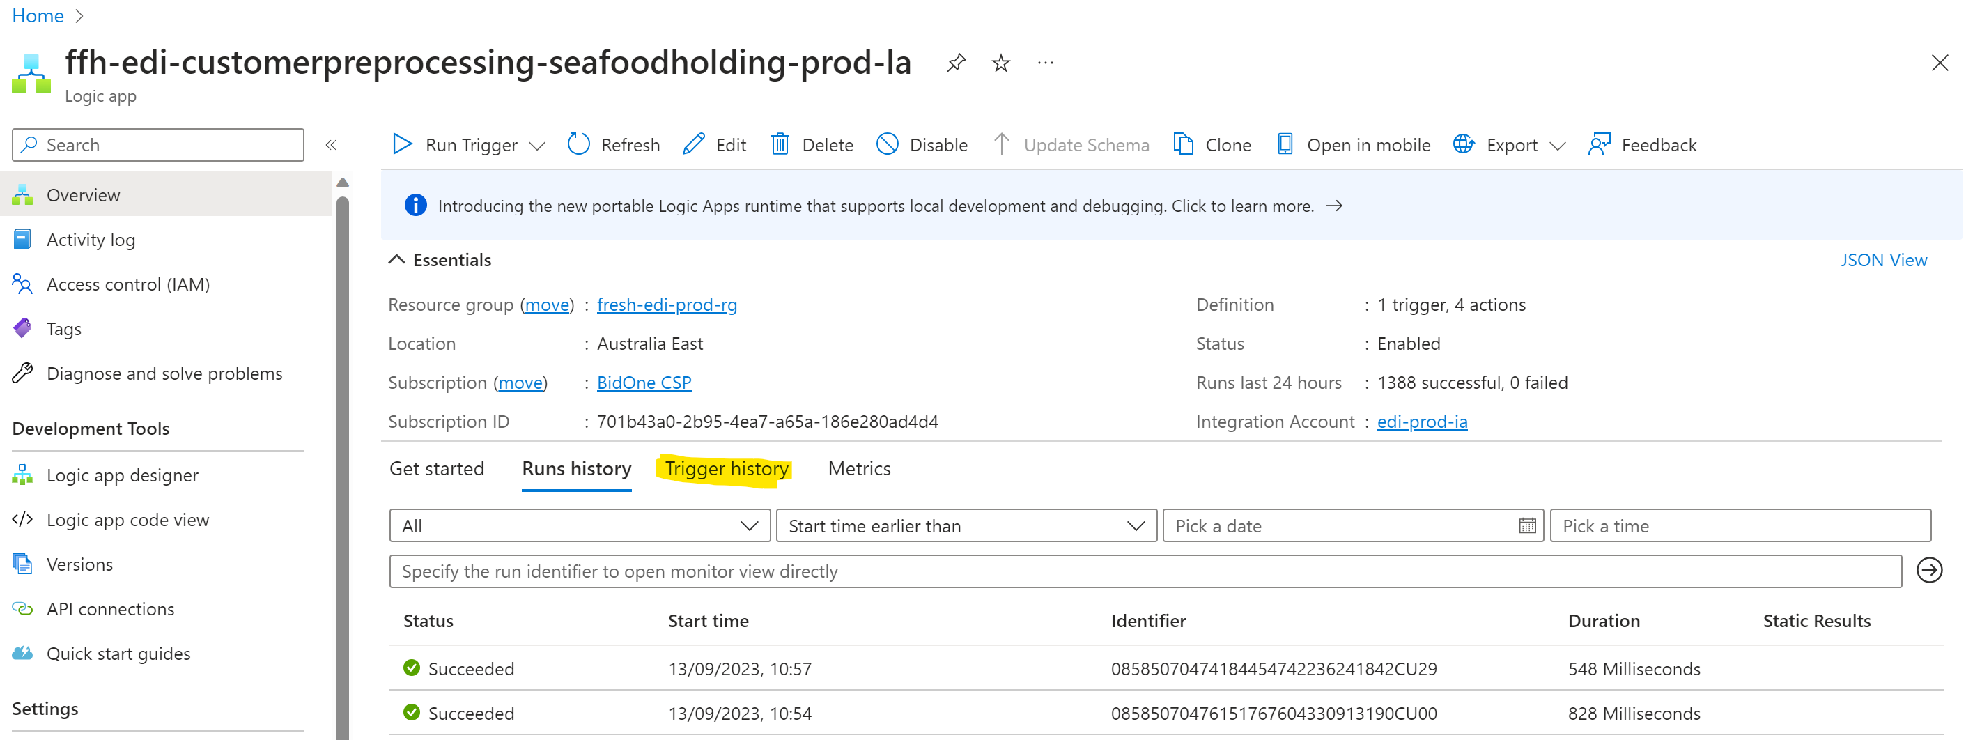Click move link next to Resource group
The height and width of the screenshot is (740, 1966).
(546, 304)
